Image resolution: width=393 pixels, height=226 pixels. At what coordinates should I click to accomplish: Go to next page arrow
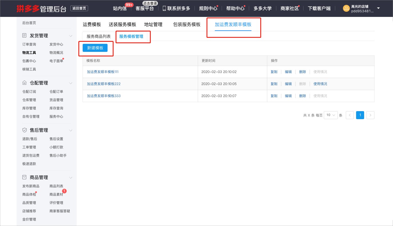(x=370, y=115)
